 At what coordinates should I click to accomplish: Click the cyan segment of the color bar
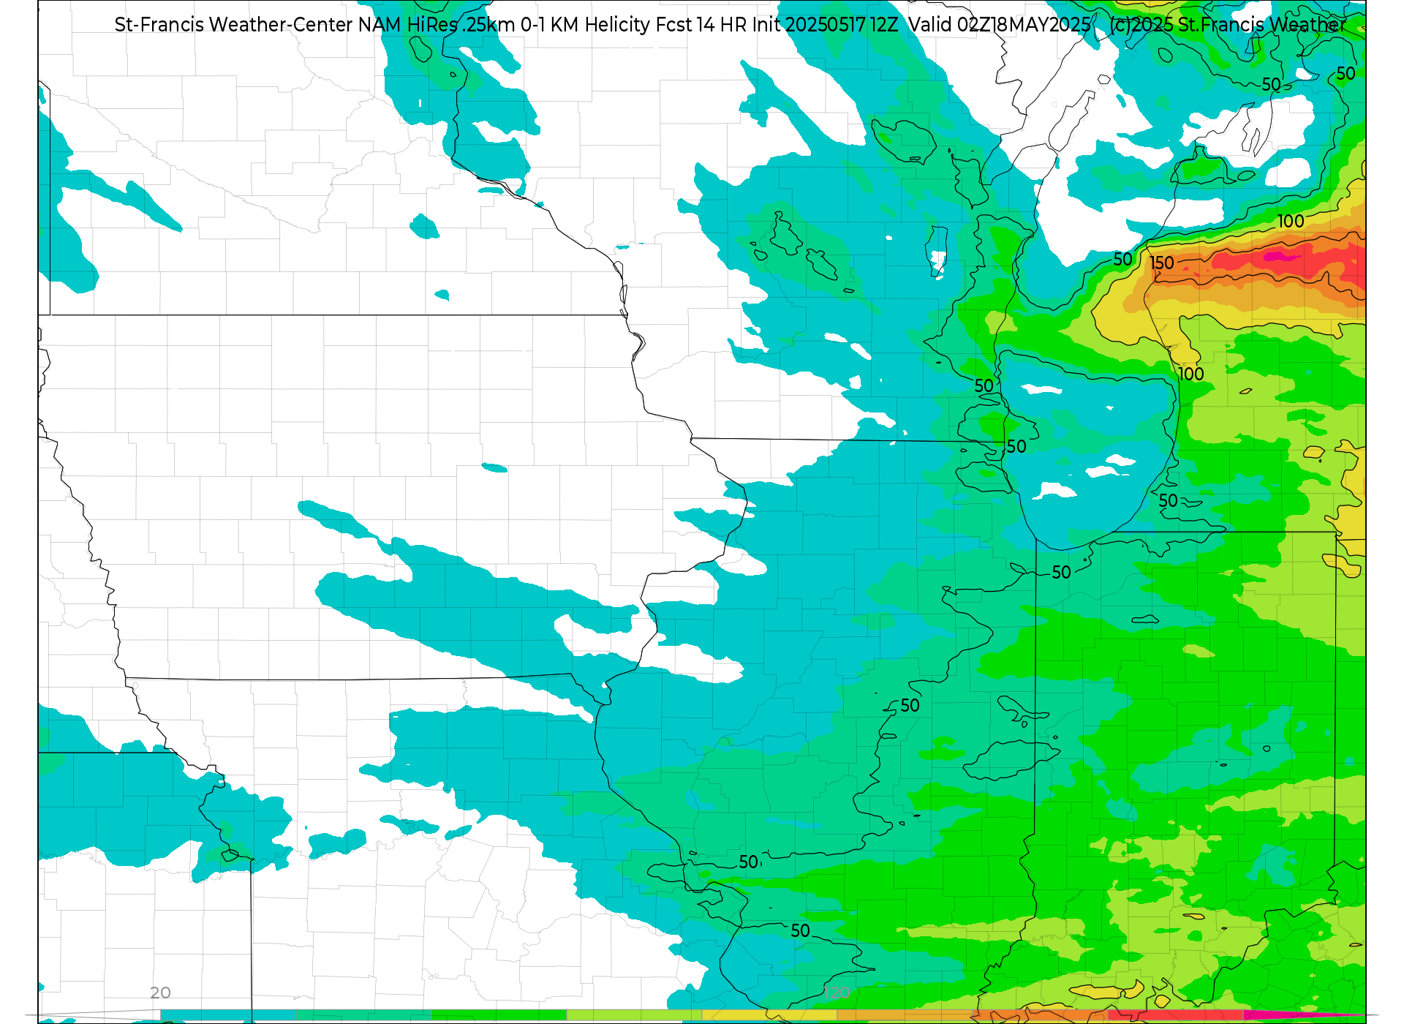(227, 1014)
